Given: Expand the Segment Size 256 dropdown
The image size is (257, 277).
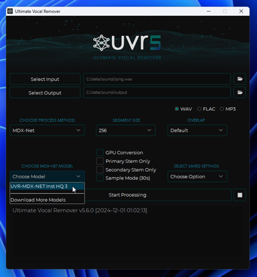Looking at the screenshot, I should (x=125, y=131).
